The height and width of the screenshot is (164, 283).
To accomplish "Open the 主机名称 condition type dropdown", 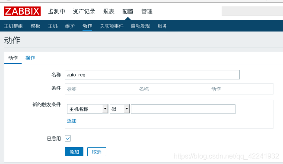I will (x=88, y=109).
